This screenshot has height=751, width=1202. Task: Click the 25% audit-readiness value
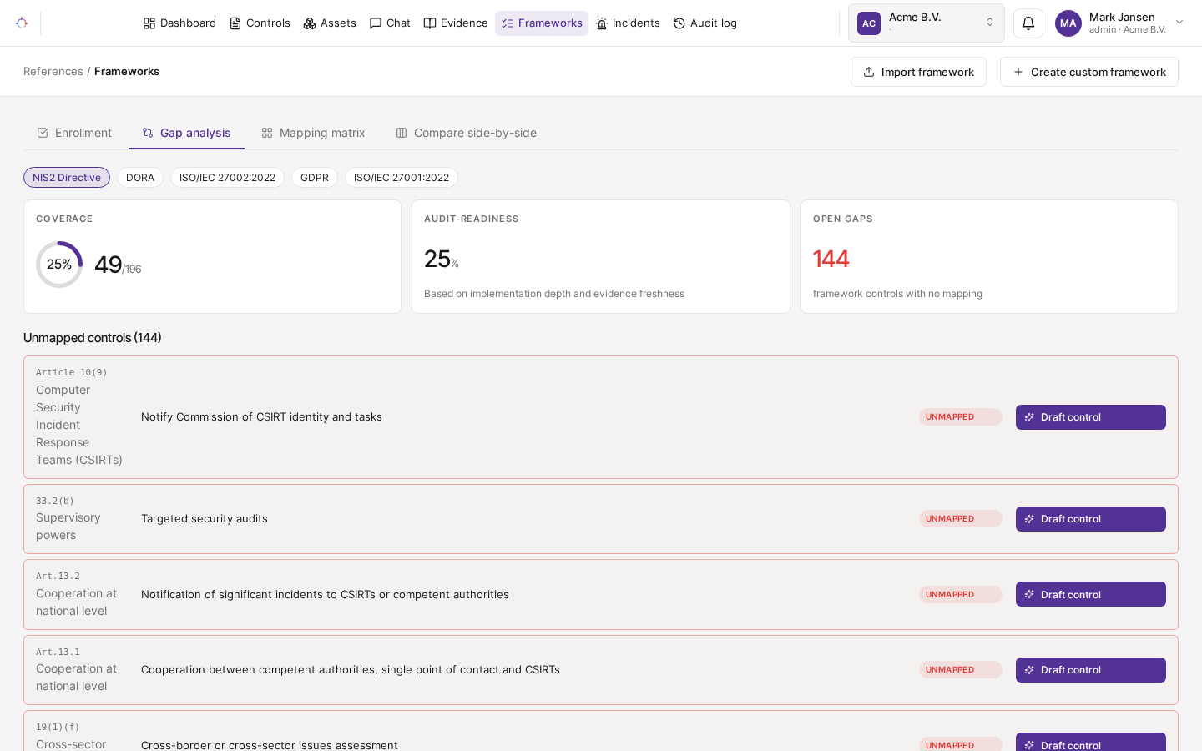point(442,260)
